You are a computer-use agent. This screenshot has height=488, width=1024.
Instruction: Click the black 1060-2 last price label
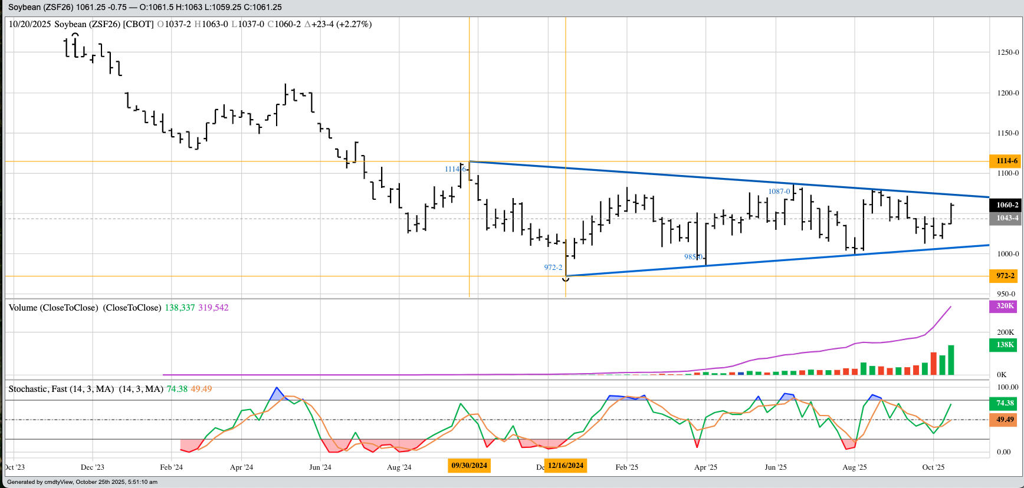pos(1005,205)
